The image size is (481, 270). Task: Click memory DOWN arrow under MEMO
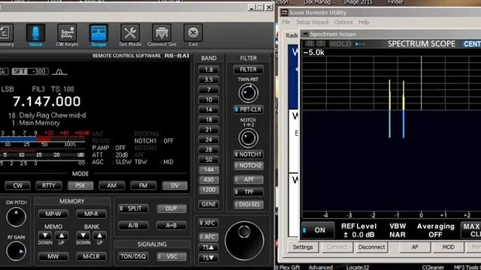(x=45, y=235)
